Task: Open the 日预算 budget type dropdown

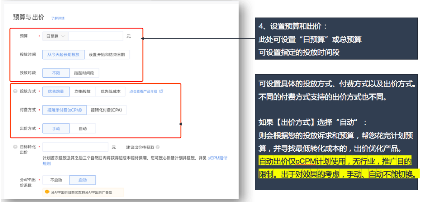Action: coord(56,36)
